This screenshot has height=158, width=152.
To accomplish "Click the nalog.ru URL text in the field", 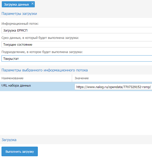I will coord(113,87).
